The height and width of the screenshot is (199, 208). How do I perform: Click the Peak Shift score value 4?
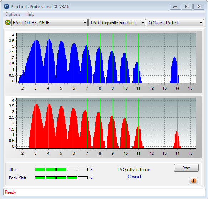click(x=91, y=178)
